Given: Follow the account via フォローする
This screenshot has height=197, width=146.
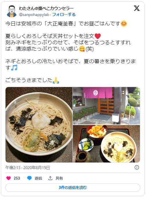Looking at the screenshot, I should (64, 15).
